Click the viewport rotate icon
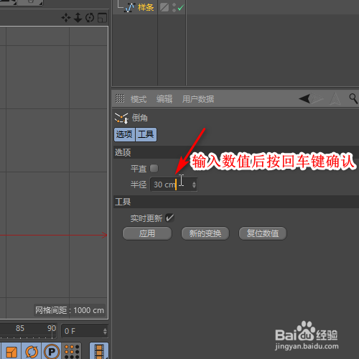Viewport: 359px width, 359px height. click(x=90, y=18)
